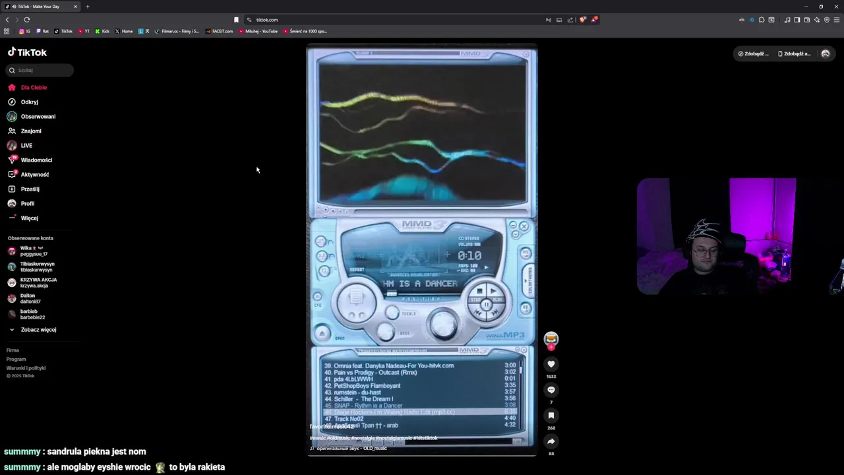This screenshot has height=475, width=844.
Task: Open Aktywność notifications
Action: tap(28, 174)
